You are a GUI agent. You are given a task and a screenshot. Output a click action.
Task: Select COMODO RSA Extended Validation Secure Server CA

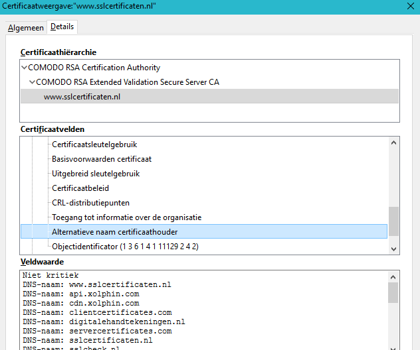click(127, 82)
